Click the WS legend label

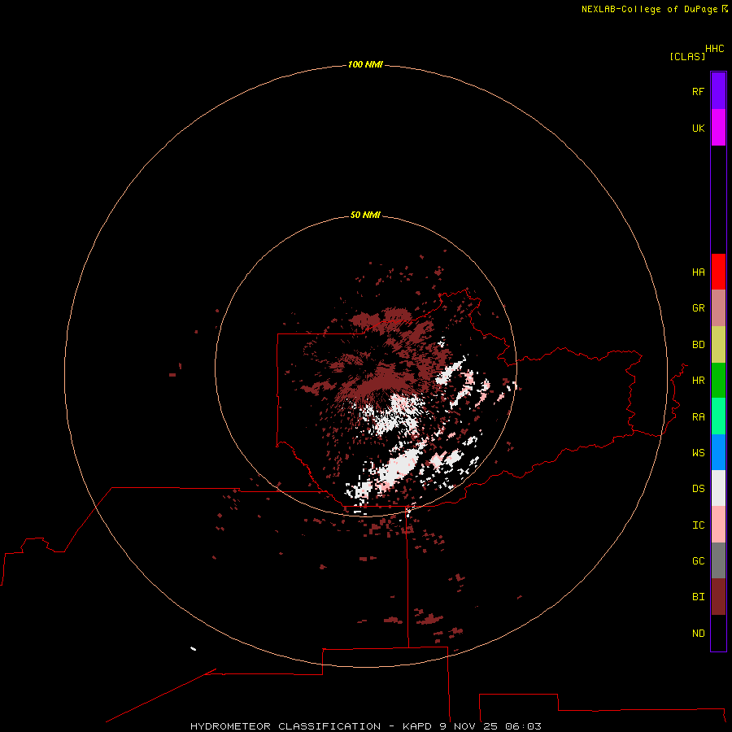(698, 452)
